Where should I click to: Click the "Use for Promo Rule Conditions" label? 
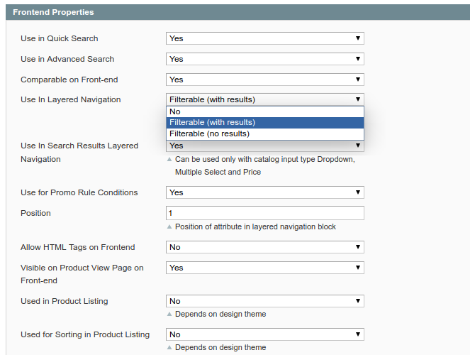click(79, 192)
